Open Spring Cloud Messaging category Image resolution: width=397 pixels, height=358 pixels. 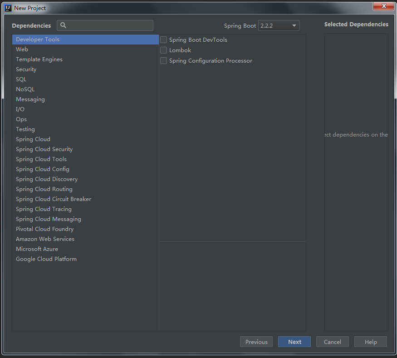(86, 219)
